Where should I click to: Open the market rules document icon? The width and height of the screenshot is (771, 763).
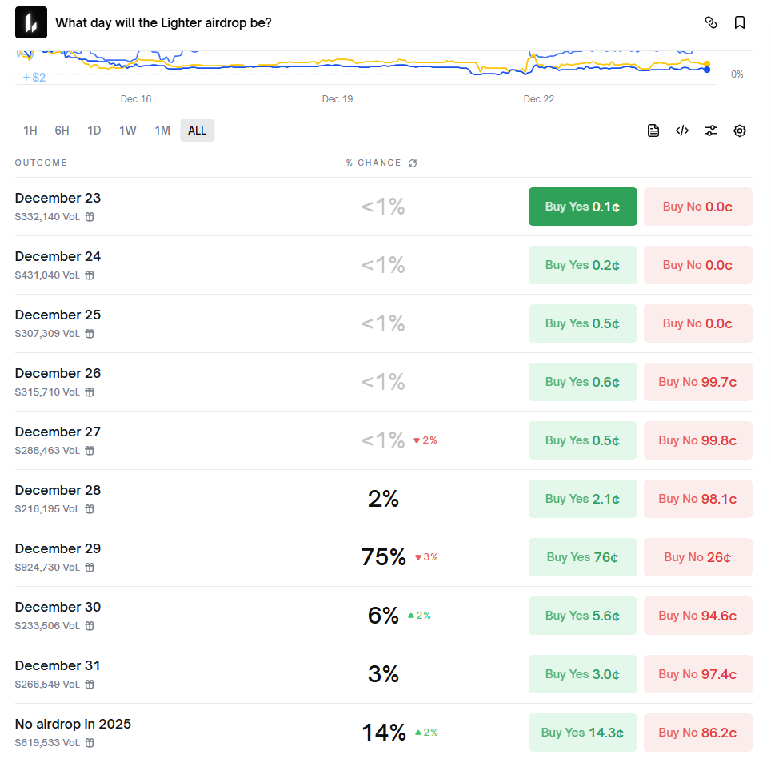coord(653,130)
